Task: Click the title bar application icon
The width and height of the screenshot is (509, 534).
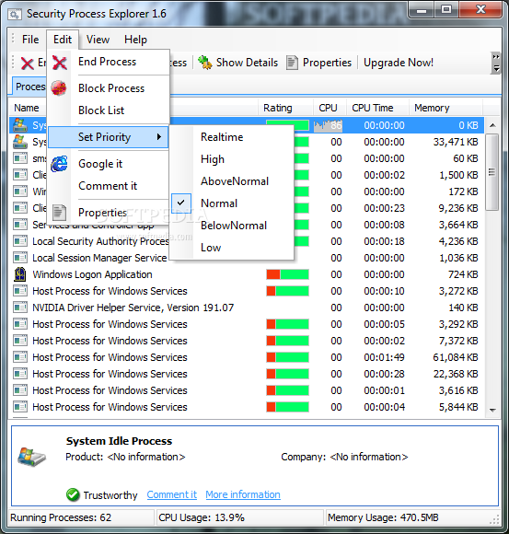Action: coord(15,15)
